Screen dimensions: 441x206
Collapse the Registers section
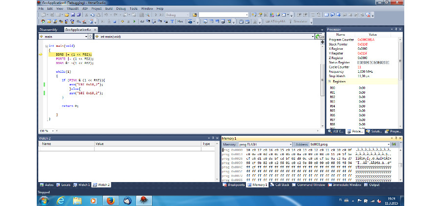coord(329,82)
